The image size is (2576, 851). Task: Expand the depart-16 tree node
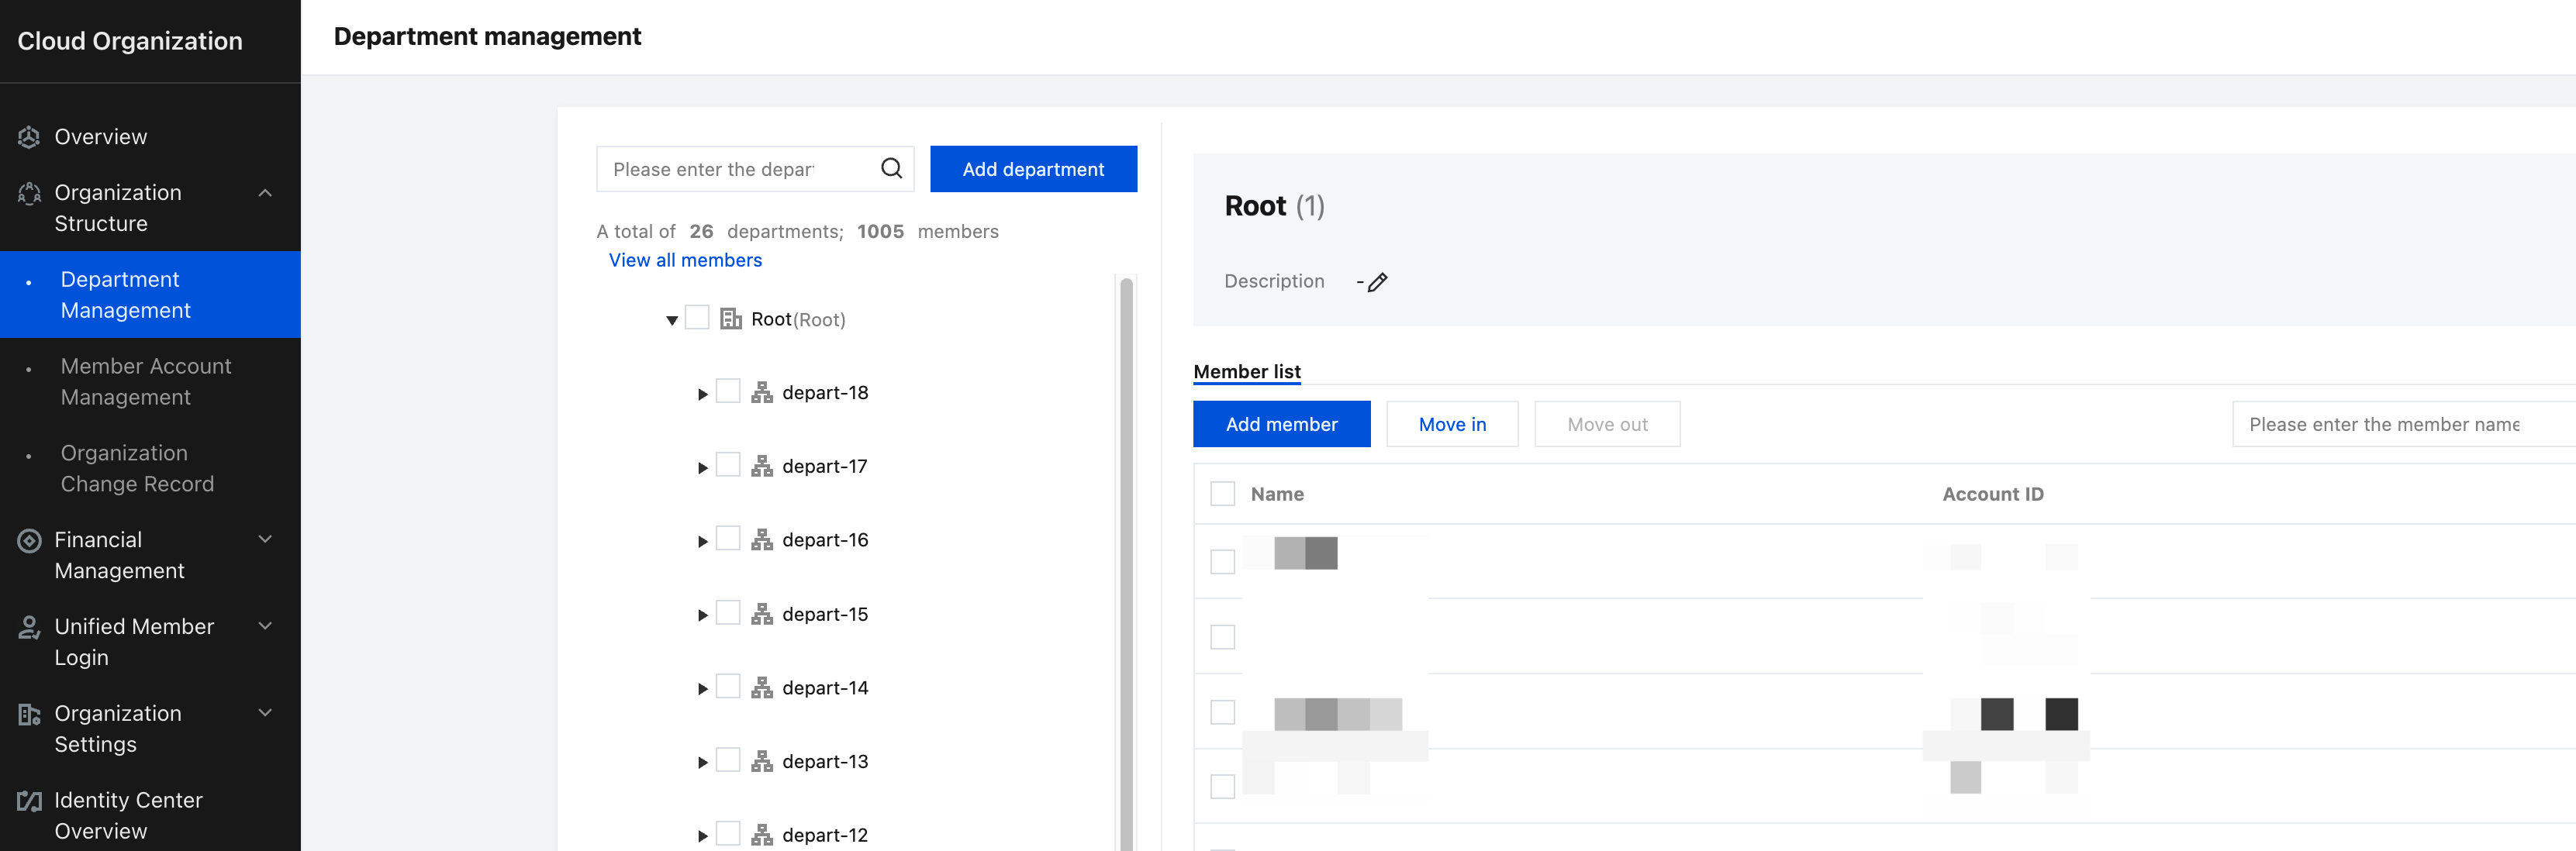click(x=703, y=541)
